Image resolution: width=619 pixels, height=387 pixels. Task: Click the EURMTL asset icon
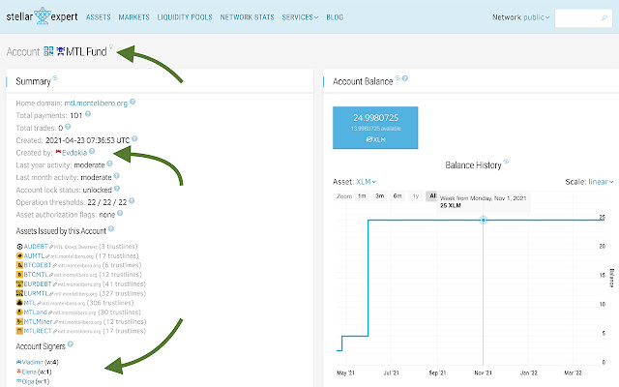click(x=19, y=293)
